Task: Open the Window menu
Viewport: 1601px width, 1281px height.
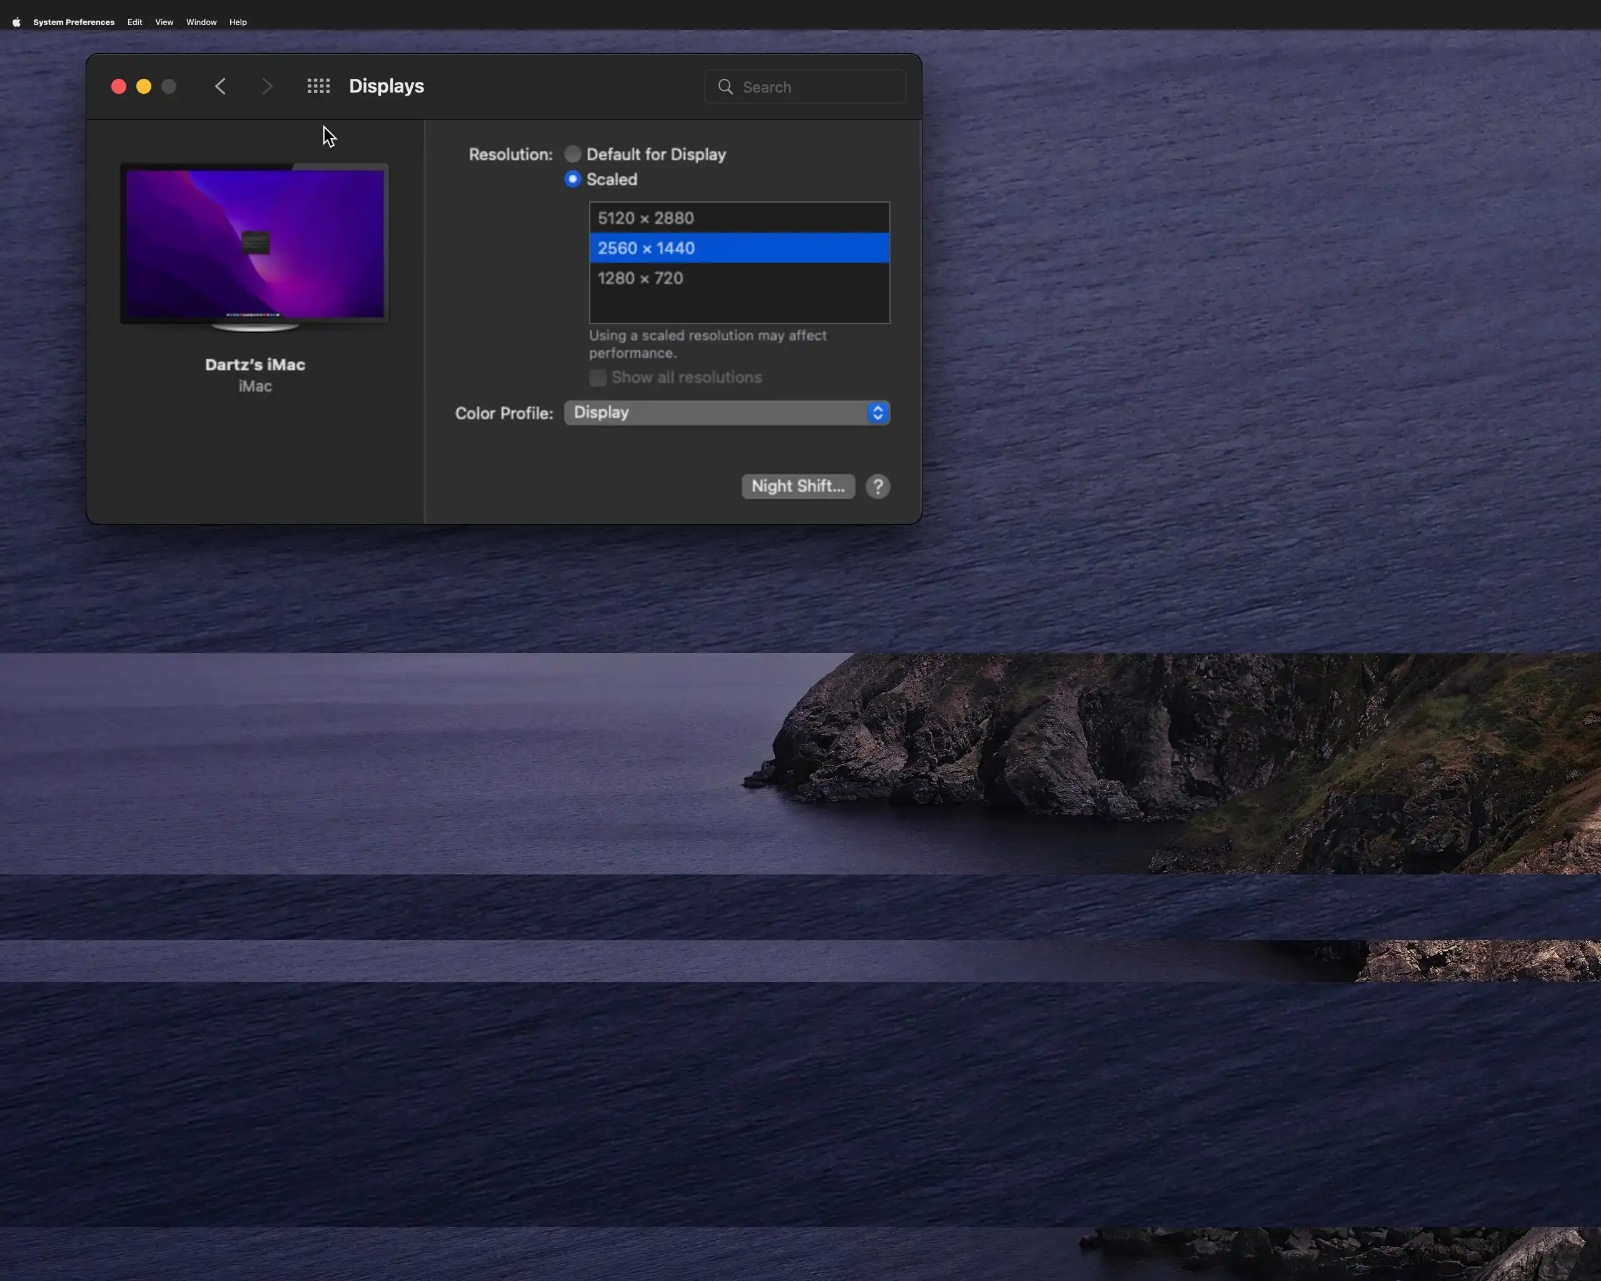Action: pyautogui.click(x=201, y=23)
